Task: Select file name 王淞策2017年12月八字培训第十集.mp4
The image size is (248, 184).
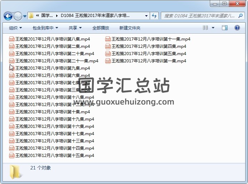Action: [x=53, y=112]
